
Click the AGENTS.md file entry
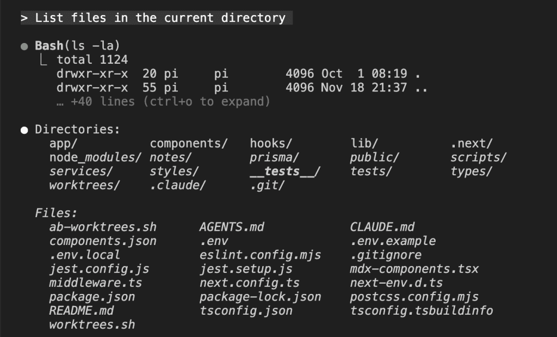point(232,227)
